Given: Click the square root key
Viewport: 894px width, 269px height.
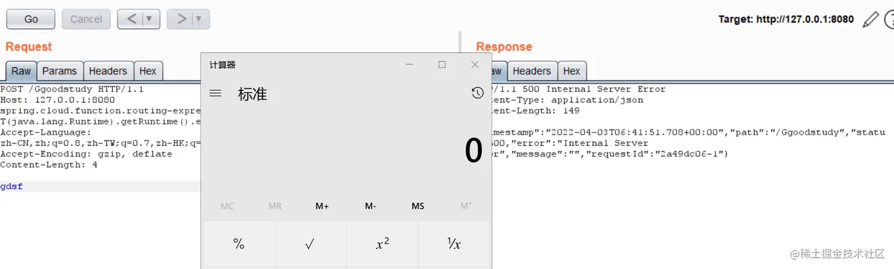Looking at the screenshot, I should pos(310,244).
